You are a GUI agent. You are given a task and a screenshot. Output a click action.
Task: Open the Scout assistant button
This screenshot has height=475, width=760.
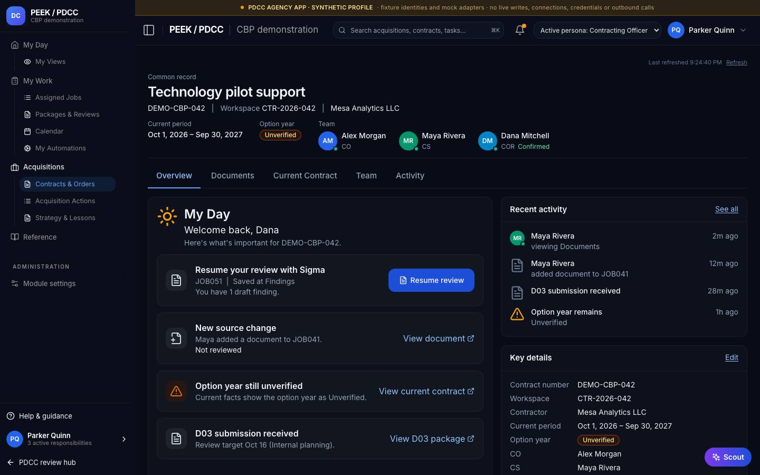click(728, 457)
